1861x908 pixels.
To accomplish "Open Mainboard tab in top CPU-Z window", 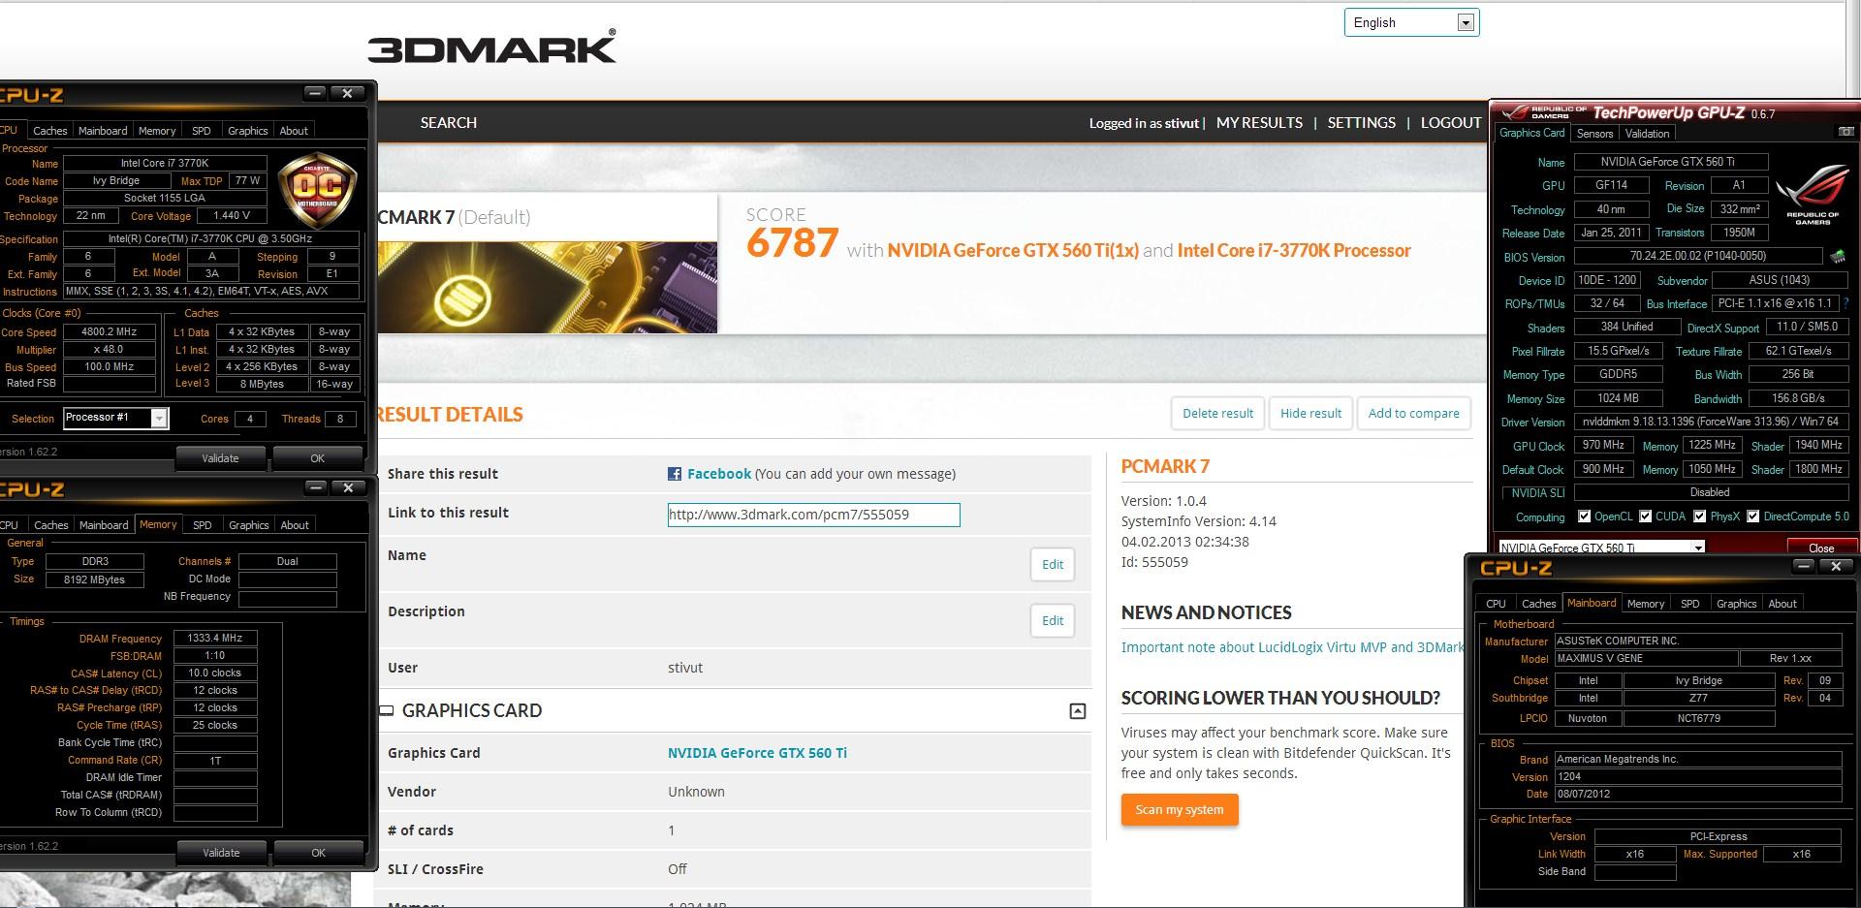I will point(103,131).
